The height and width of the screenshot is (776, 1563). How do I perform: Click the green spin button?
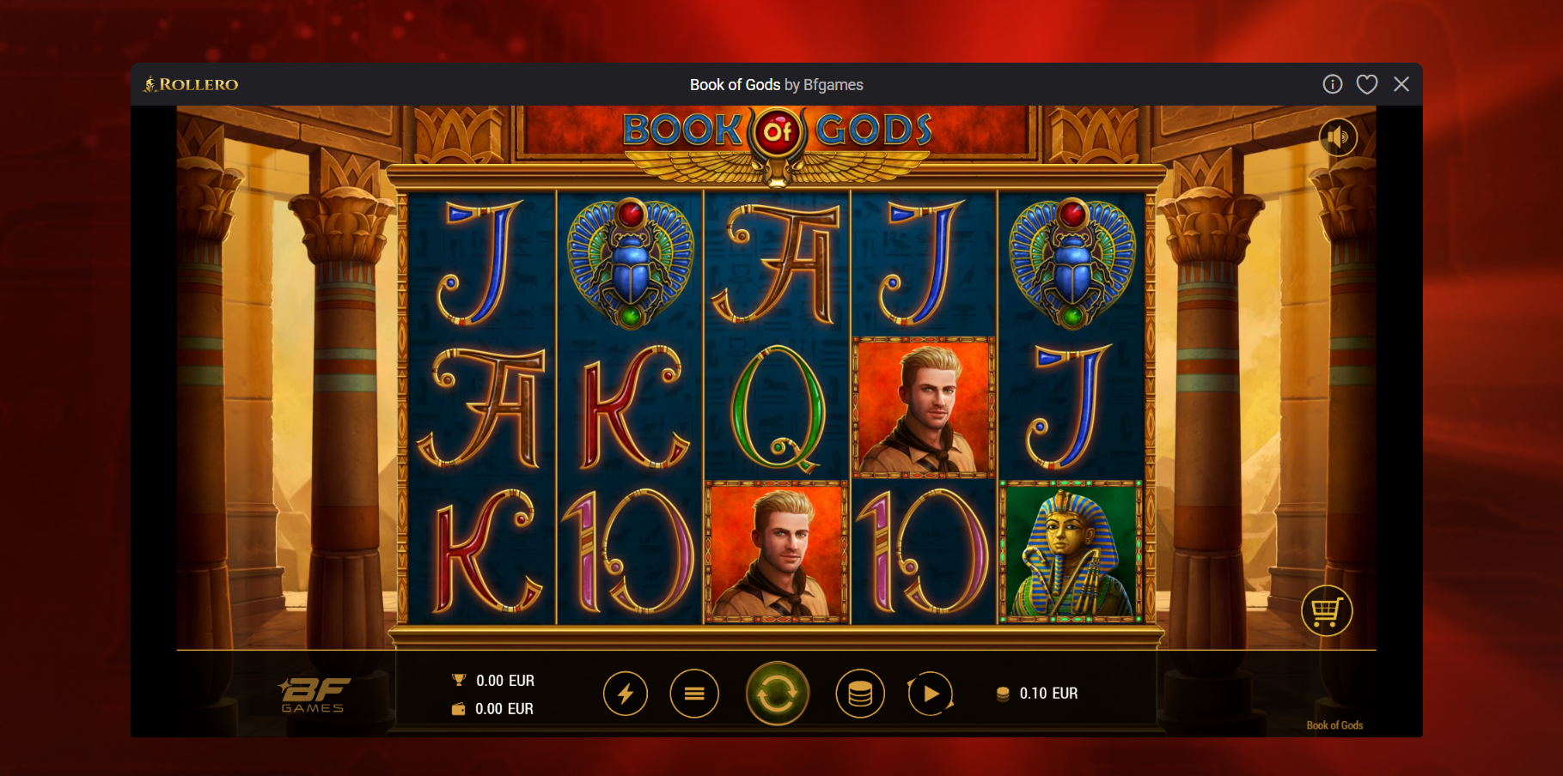point(777,694)
